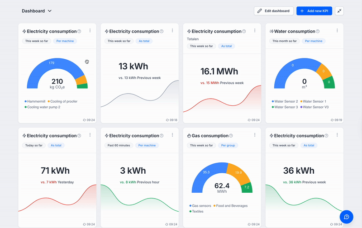
Task: Click the collapse fullscreen arrows icon
Action: [339, 11]
